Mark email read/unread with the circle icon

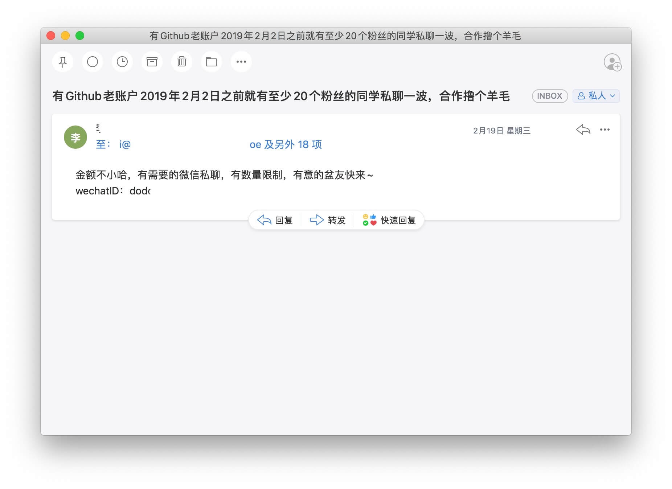click(93, 62)
